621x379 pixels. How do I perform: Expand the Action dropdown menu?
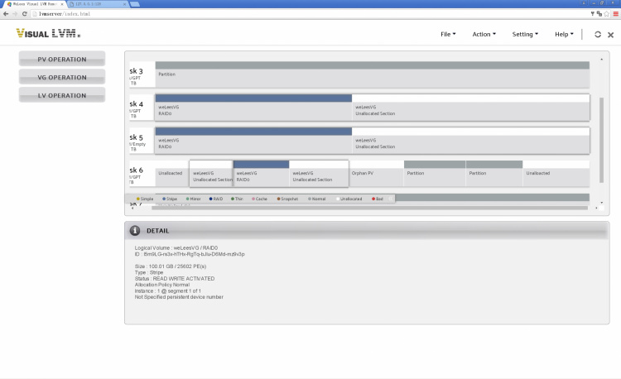point(484,35)
